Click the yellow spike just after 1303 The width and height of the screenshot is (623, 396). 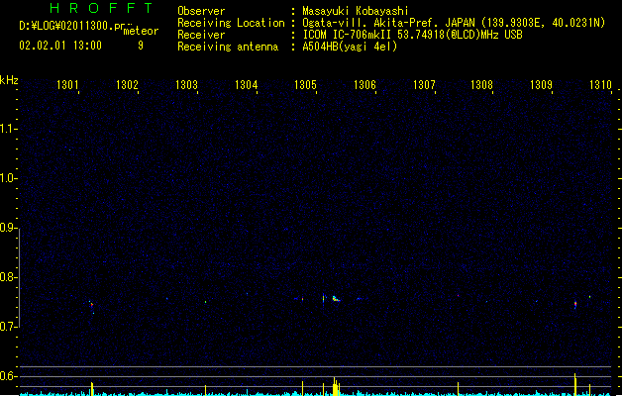[205, 390]
